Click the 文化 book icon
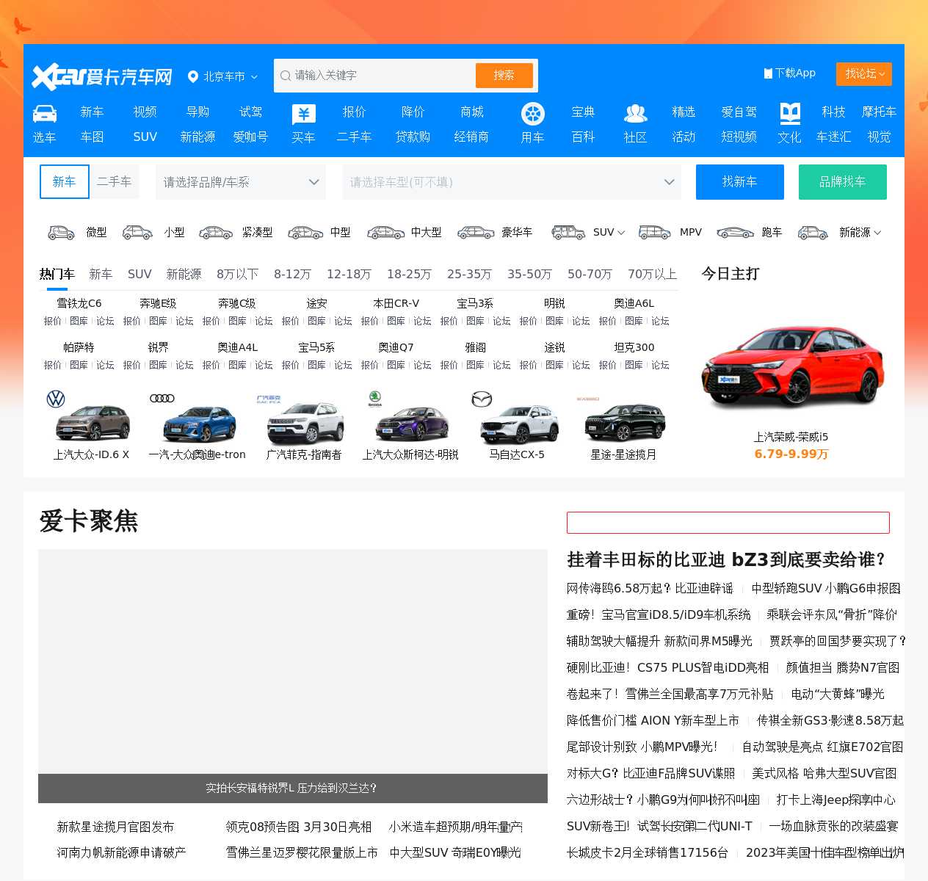The image size is (928, 881). (x=790, y=113)
